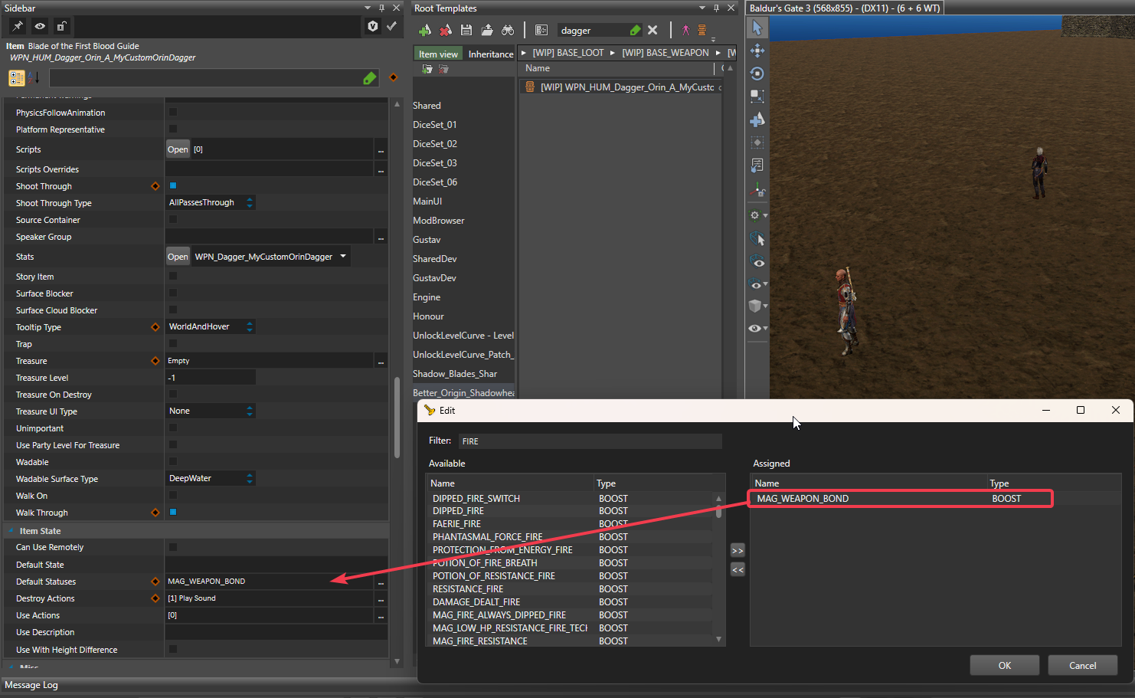Image resolution: width=1135 pixels, height=698 pixels.
Task: Click the delete root template red X icon
Action: click(x=446, y=31)
